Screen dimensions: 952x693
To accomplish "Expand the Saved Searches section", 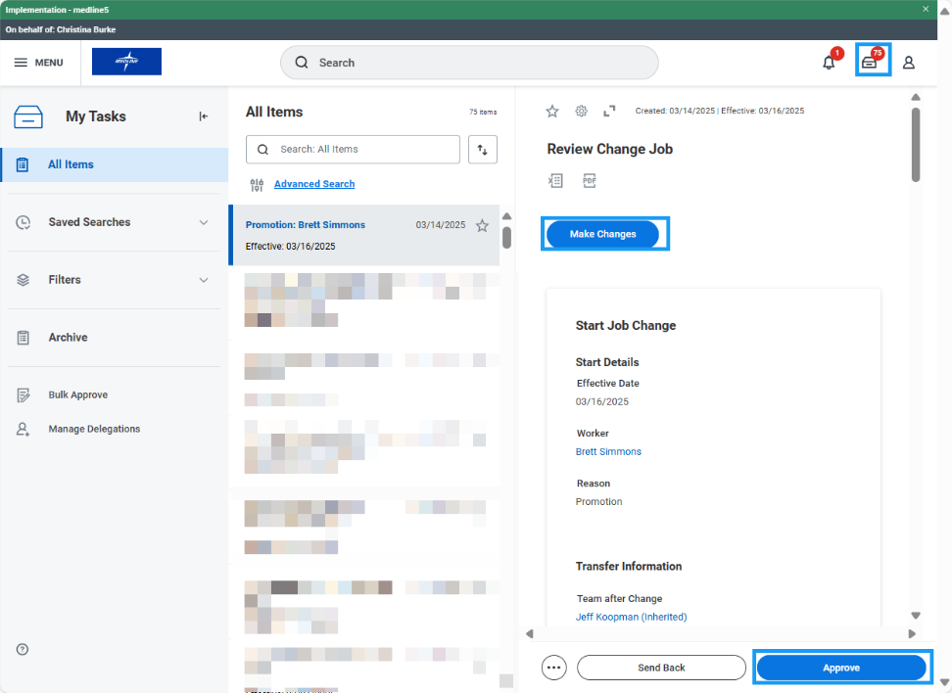I will 204,222.
